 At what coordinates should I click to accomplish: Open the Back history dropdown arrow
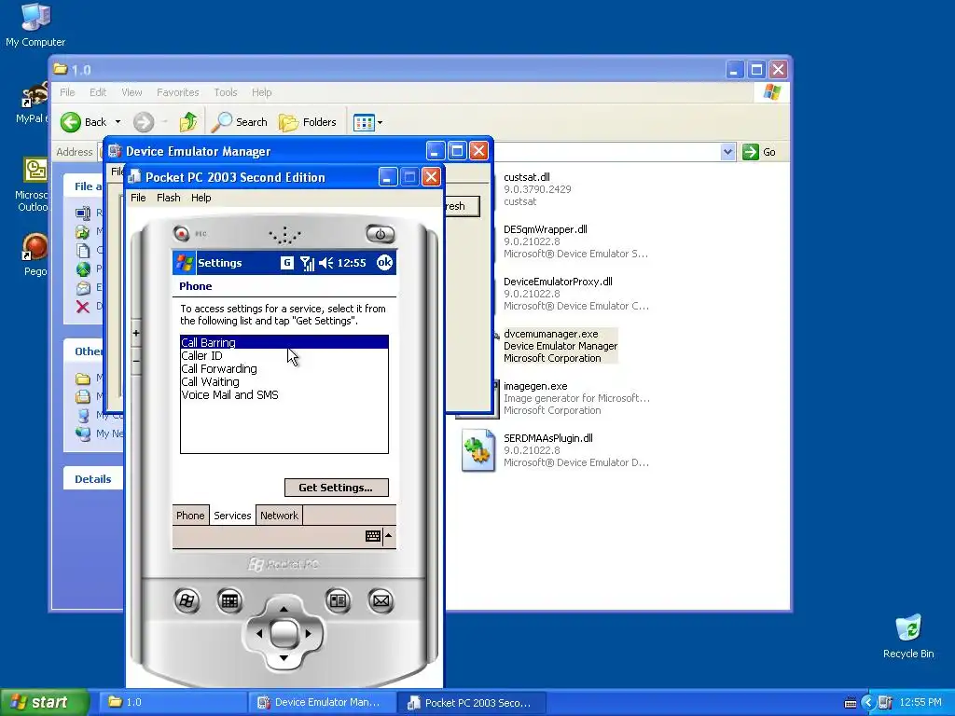[x=118, y=122]
